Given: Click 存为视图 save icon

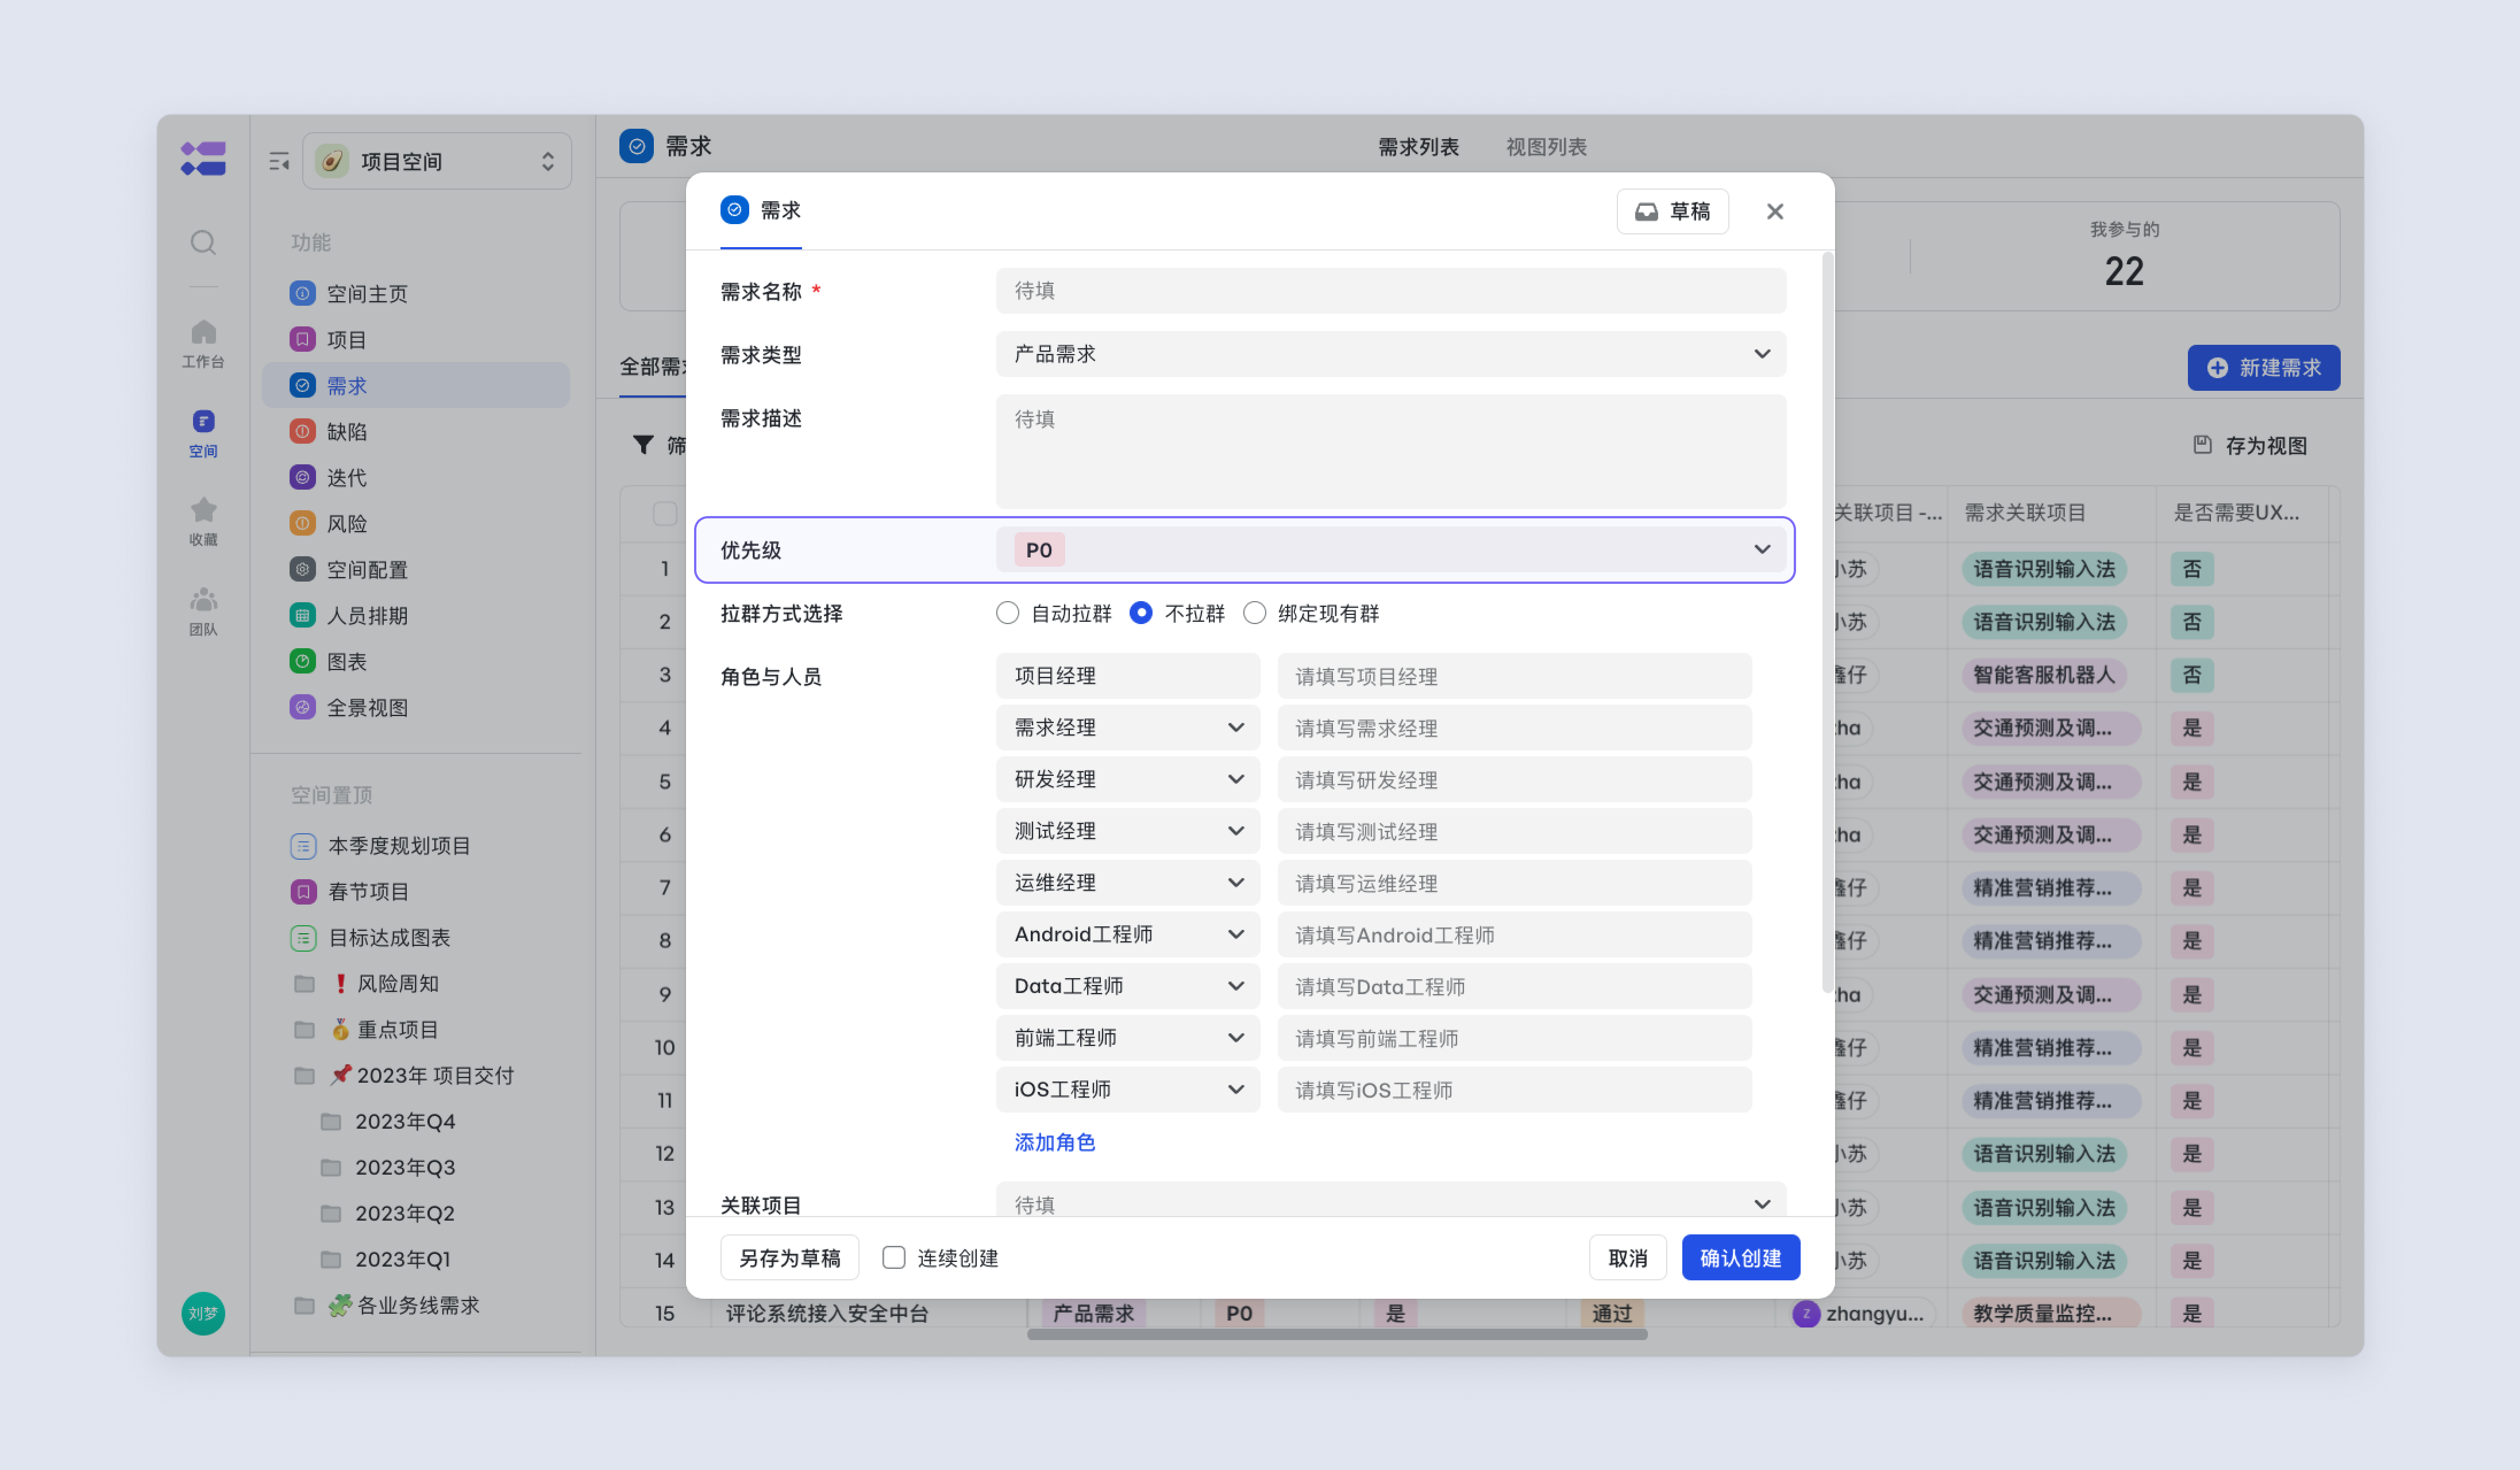Looking at the screenshot, I should pyautogui.click(x=2202, y=444).
